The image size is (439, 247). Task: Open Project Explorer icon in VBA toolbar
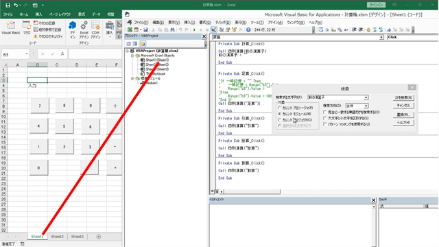tap(222, 30)
